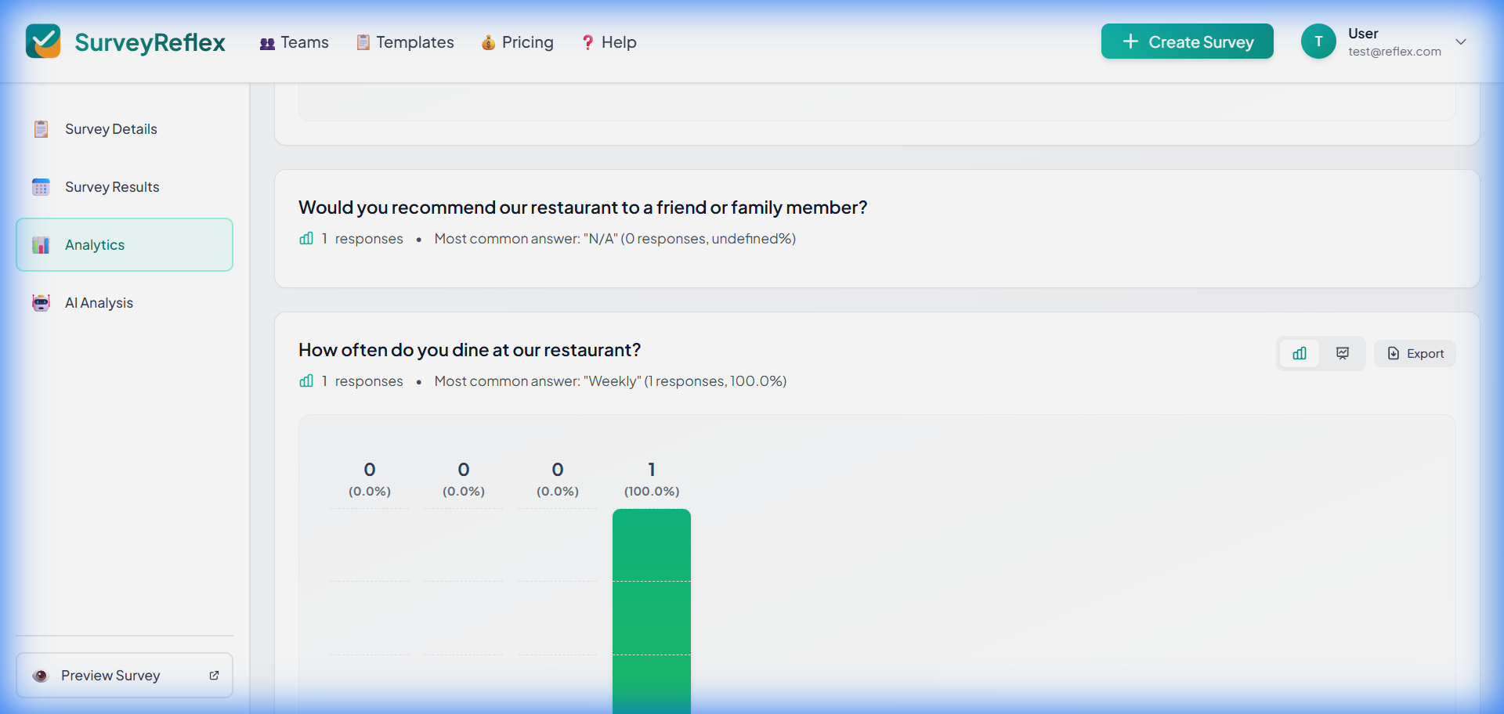The image size is (1504, 714).
Task: Click the bar chart icon next to 1 responses
Action: (305, 381)
